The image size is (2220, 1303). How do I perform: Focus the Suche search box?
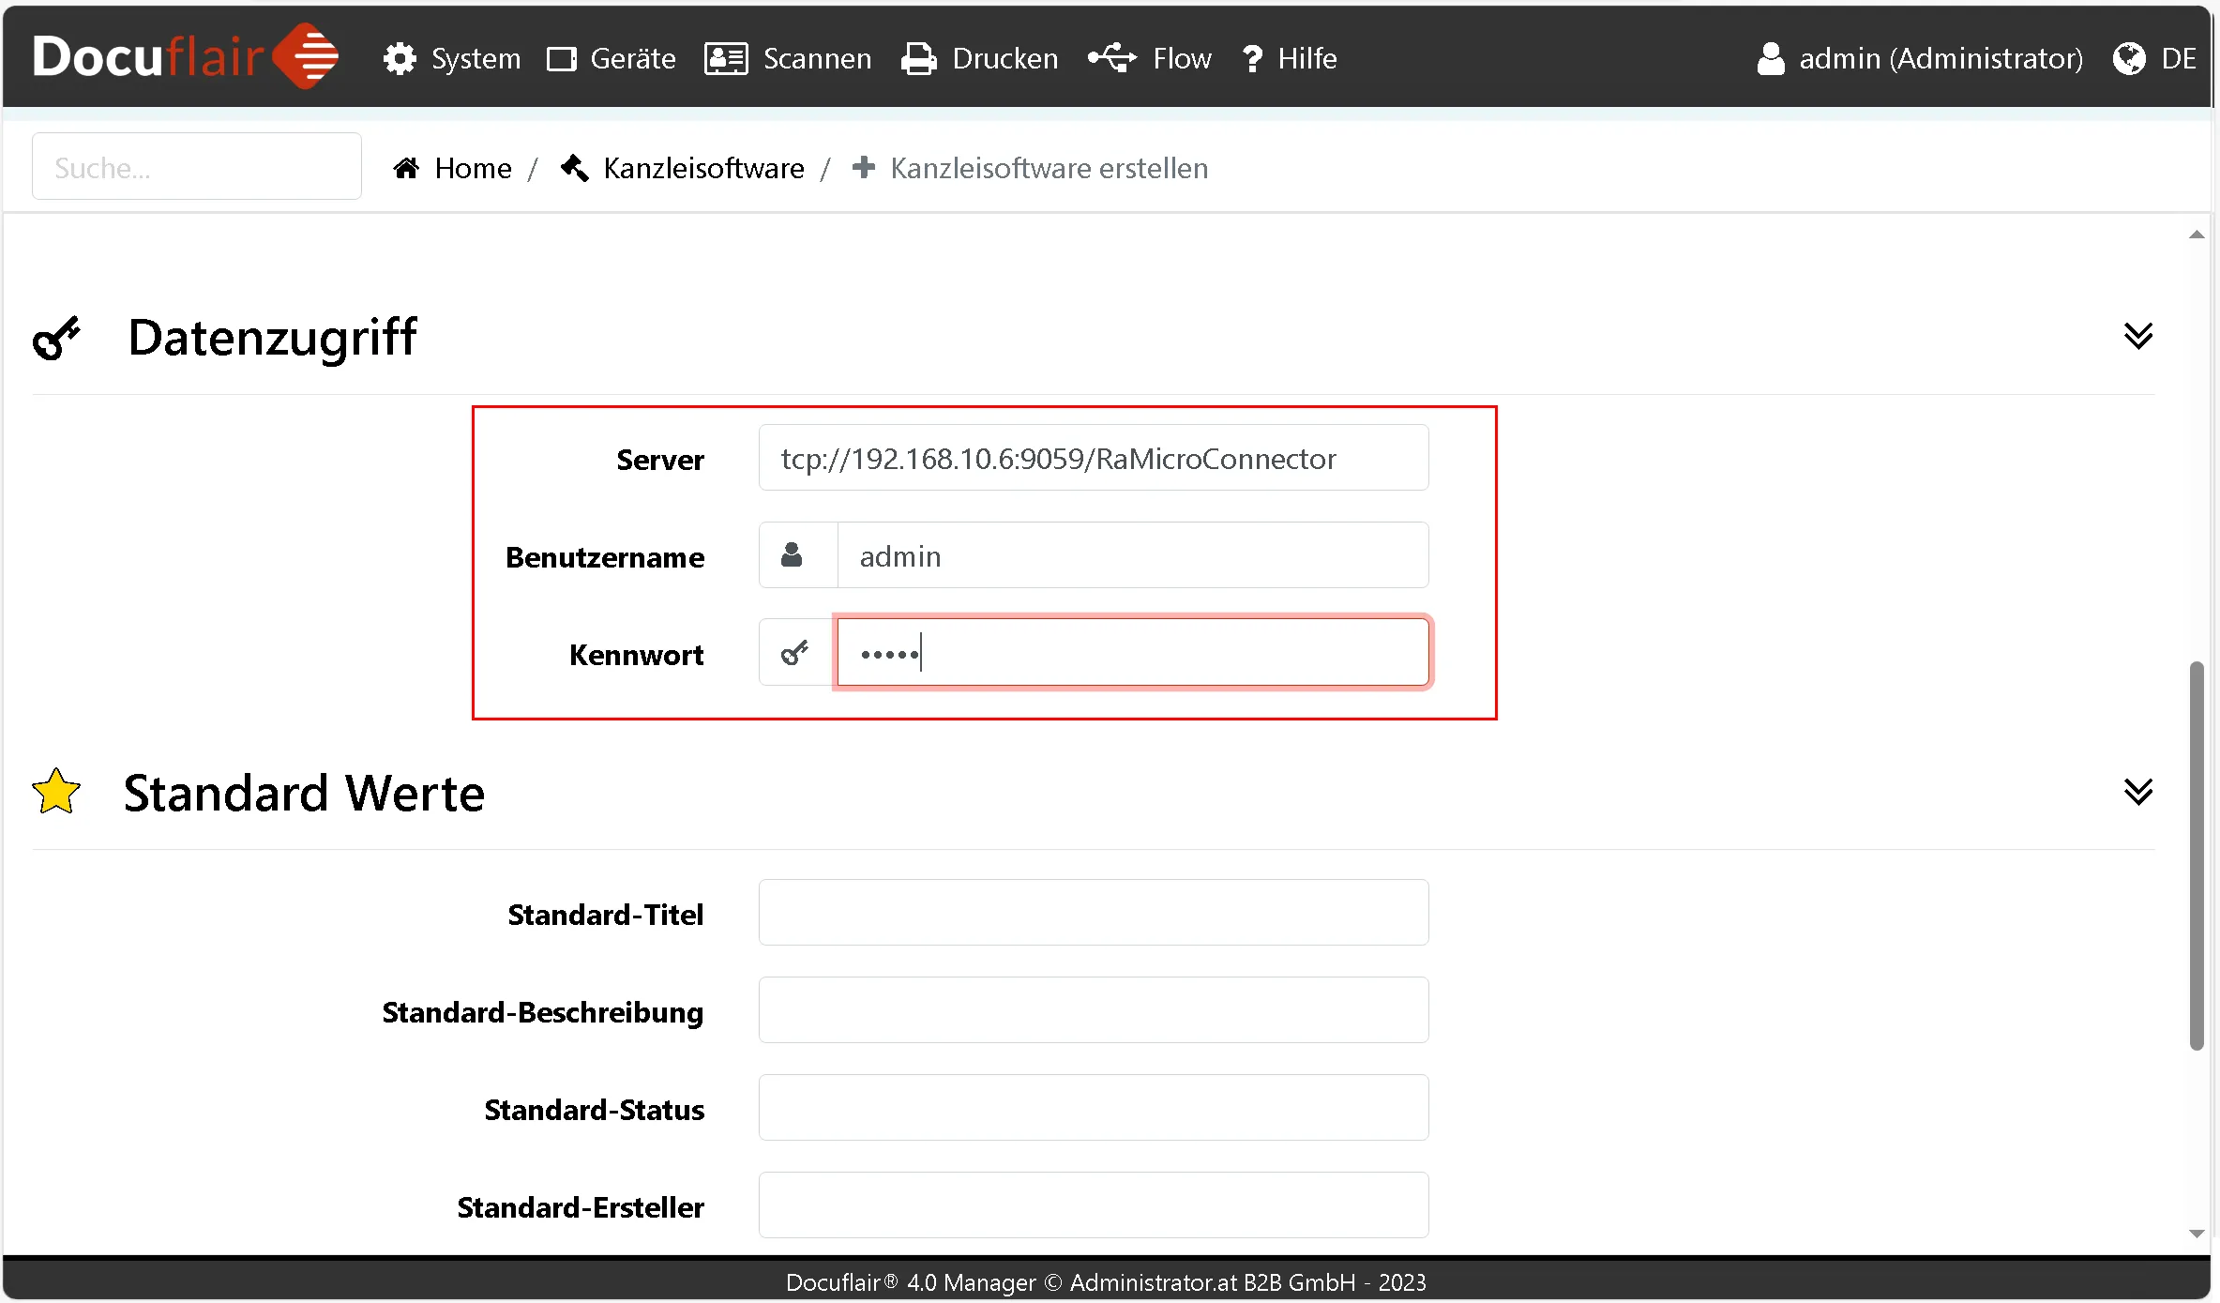[x=197, y=167]
